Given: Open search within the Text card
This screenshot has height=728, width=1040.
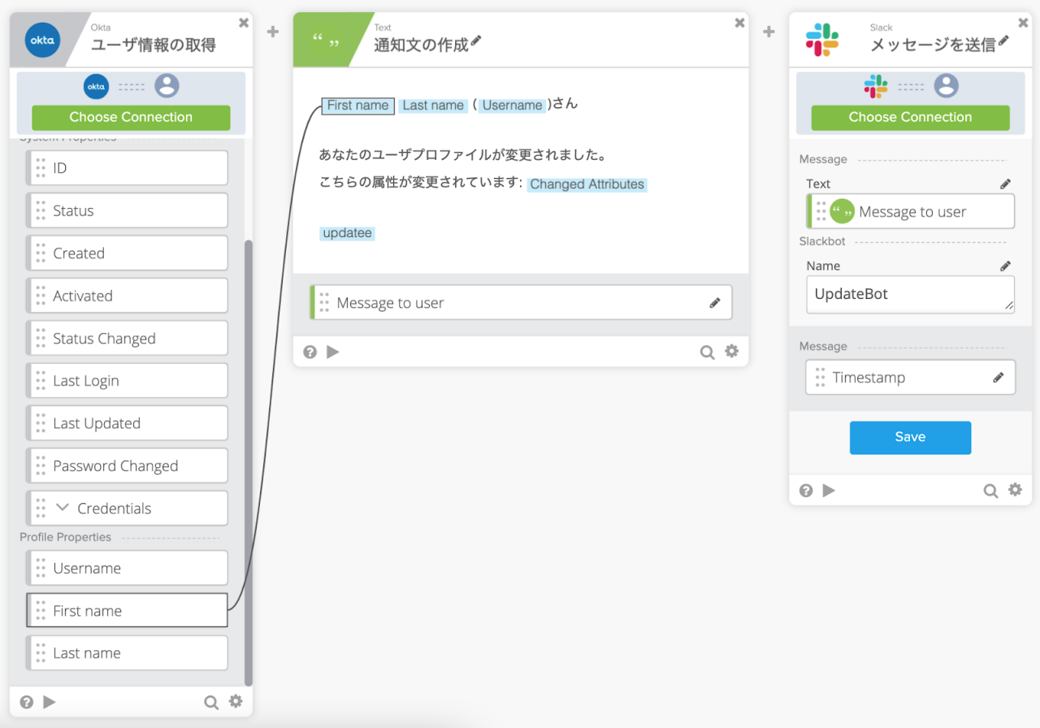Looking at the screenshot, I should pos(706,351).
